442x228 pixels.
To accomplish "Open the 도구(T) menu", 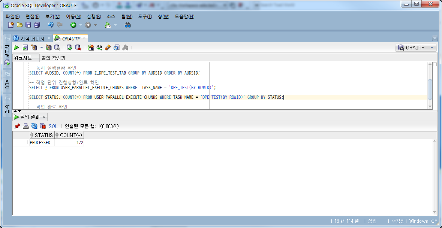I will pyautogui.click(x=145, y=16).
